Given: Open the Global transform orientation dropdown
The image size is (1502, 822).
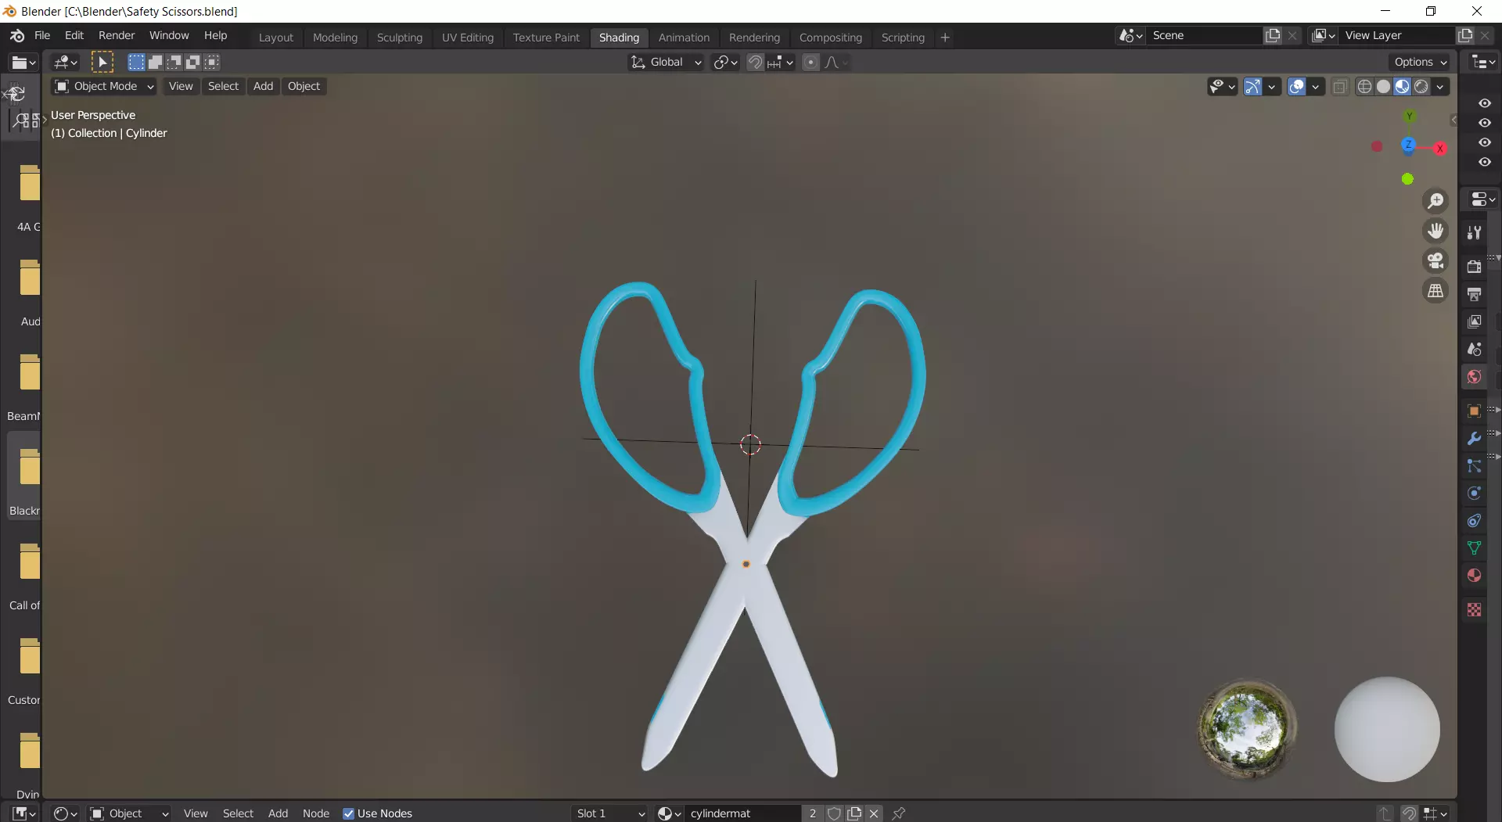Looking at the screenshot, I should 667,62.
